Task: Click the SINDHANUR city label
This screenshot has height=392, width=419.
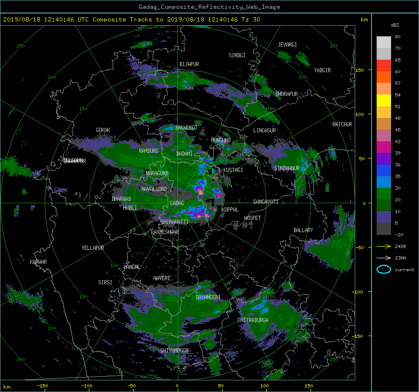Action: click(287, 168)
